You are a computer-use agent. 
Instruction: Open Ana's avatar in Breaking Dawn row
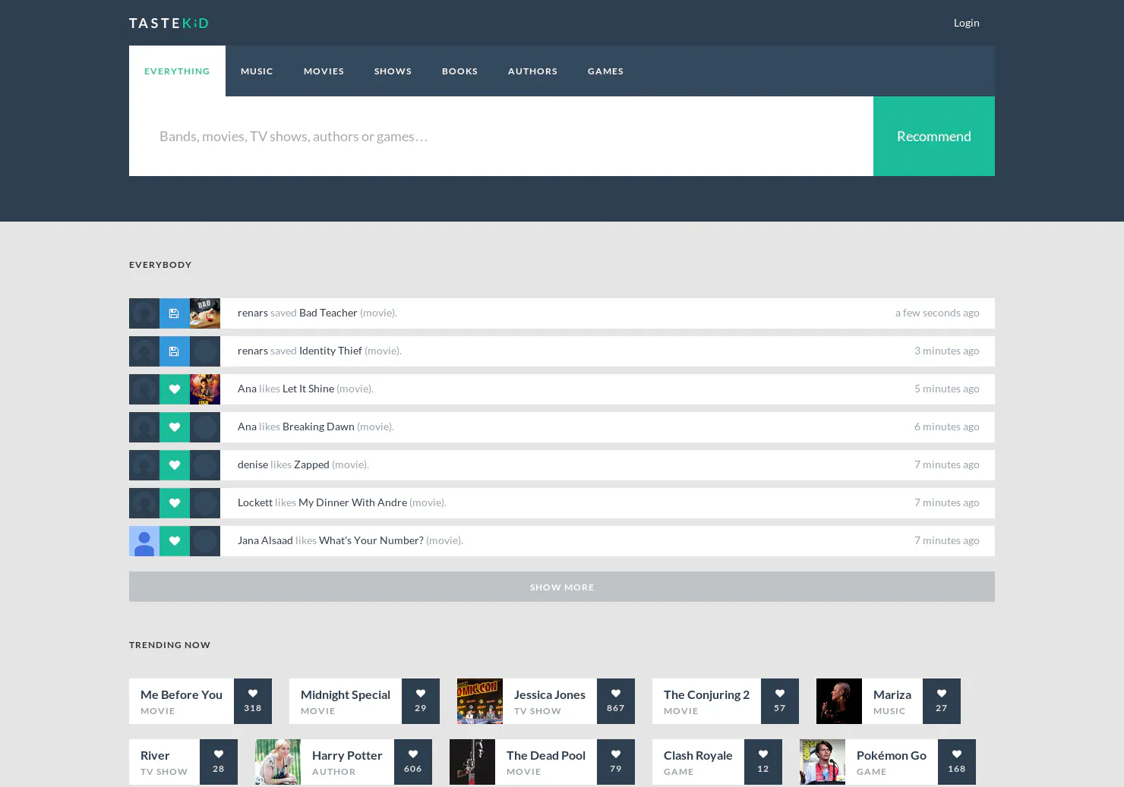144,427
